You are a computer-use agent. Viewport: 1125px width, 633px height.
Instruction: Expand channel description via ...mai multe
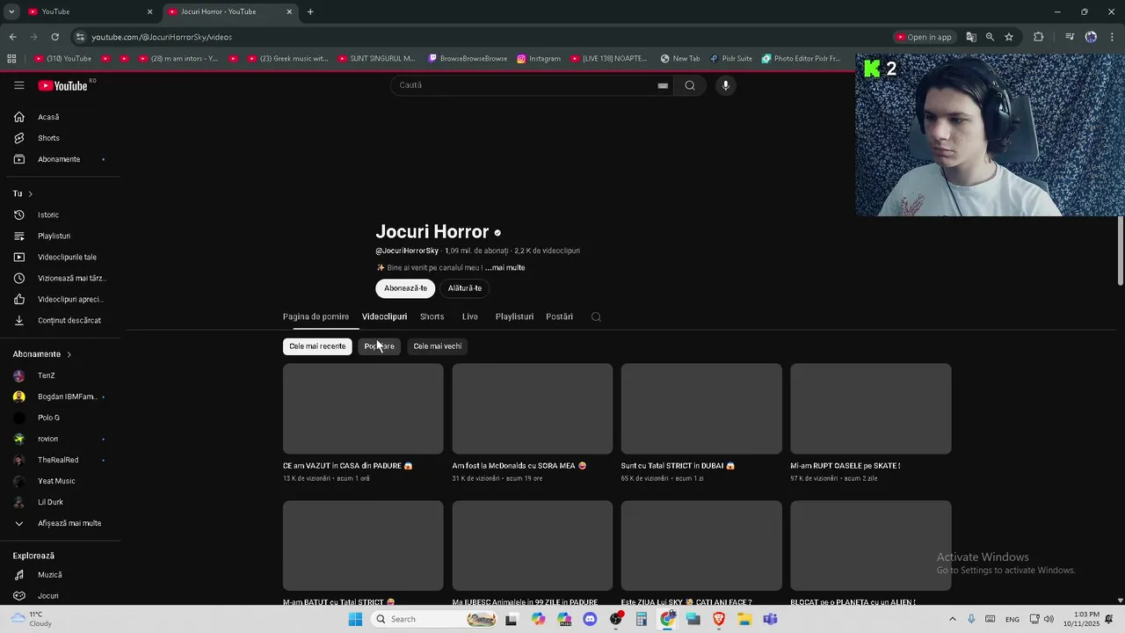pos(504,267)
